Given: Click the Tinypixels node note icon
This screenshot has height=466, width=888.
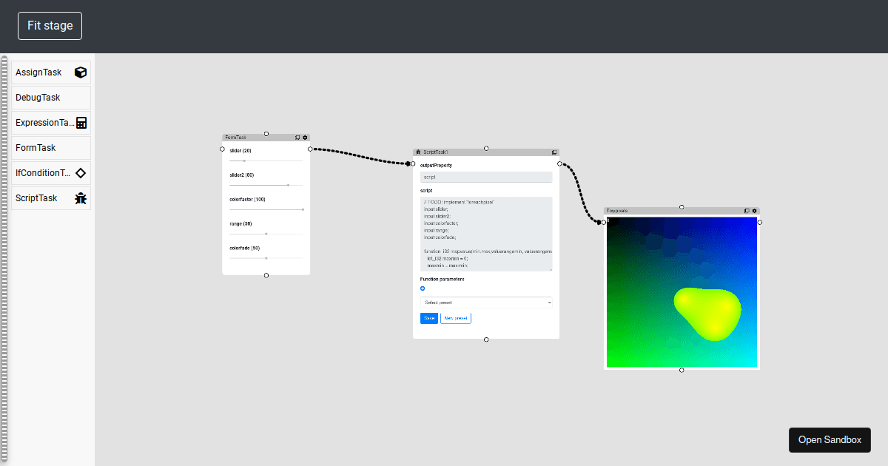Looking at the screenshot, I should tap(747, 211).
